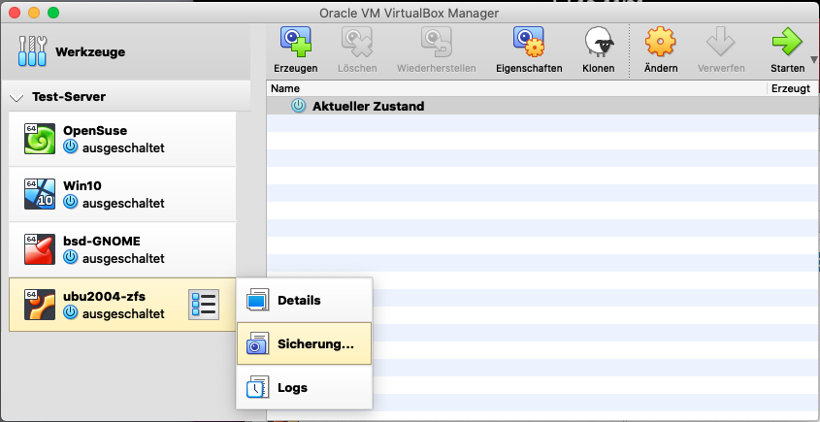
Task: Select the bsd-GNOME virtual machine
Action: tap(121, 249)
